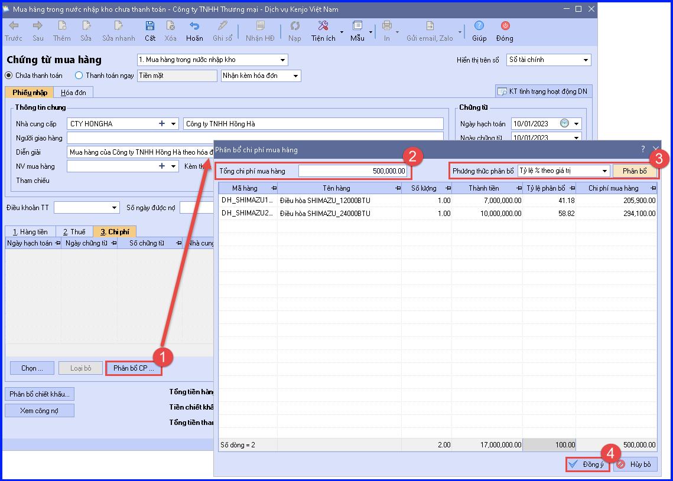Viewport: 673px width, 481px height.
Task: Click the Phân bổ CP ... button
Action: tap(134, 368)
